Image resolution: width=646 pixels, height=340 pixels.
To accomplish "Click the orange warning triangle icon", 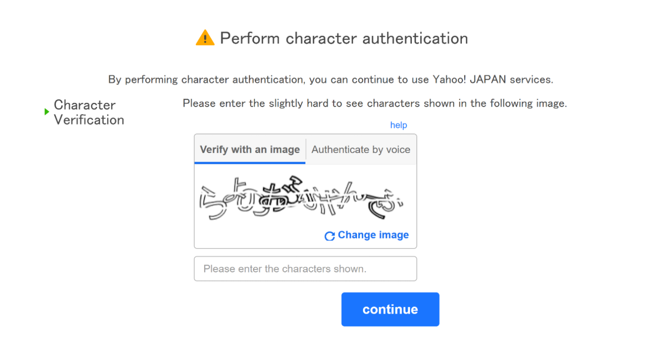I will tap(205, 38).
